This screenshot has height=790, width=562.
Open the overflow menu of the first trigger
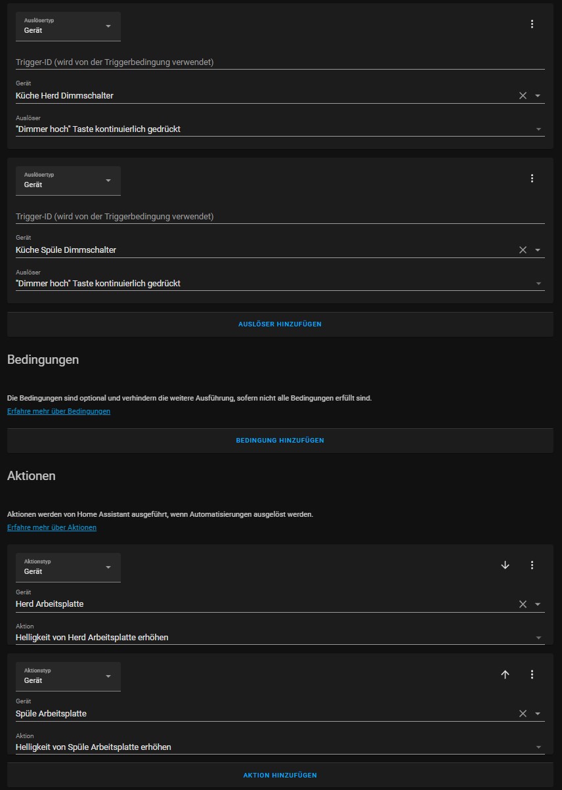[x=532, y=24]
